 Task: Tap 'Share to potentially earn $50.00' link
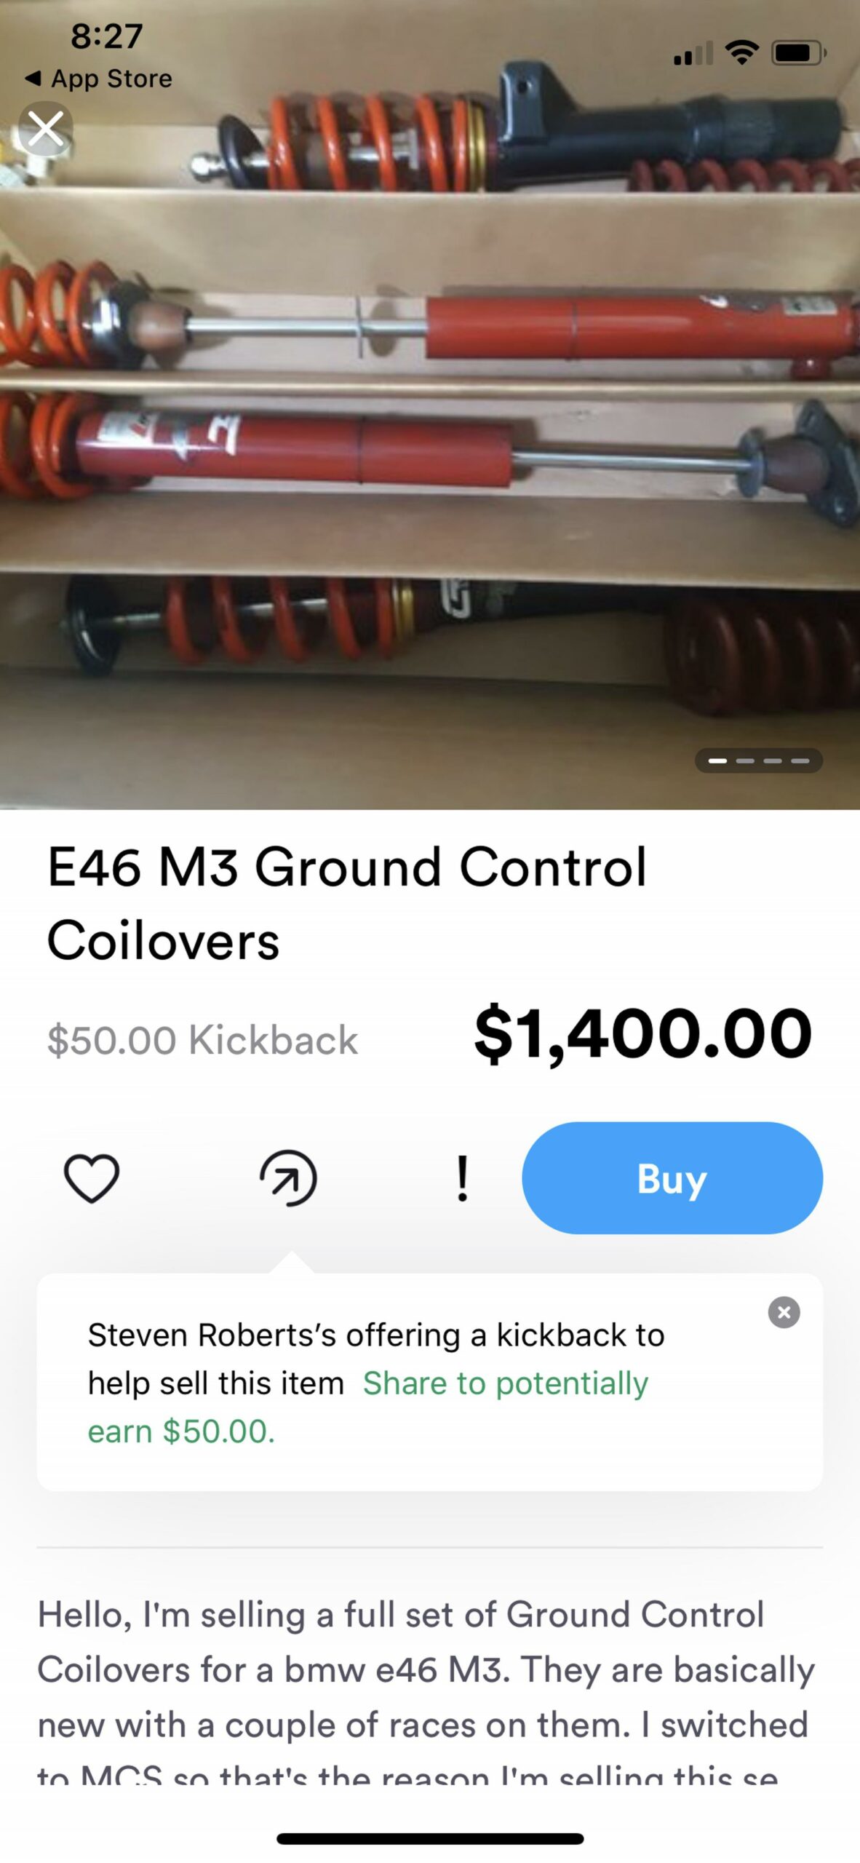click(367, 1407)
